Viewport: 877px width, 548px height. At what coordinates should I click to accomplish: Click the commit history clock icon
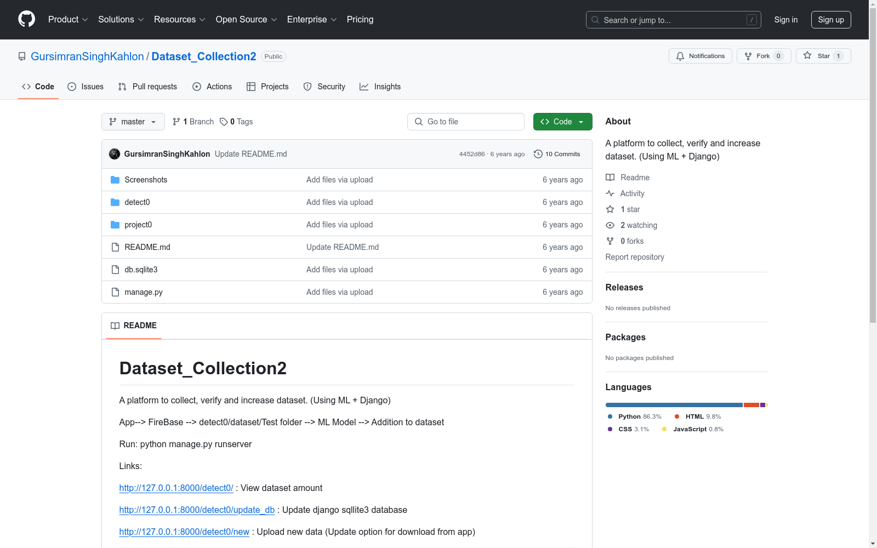538,154
